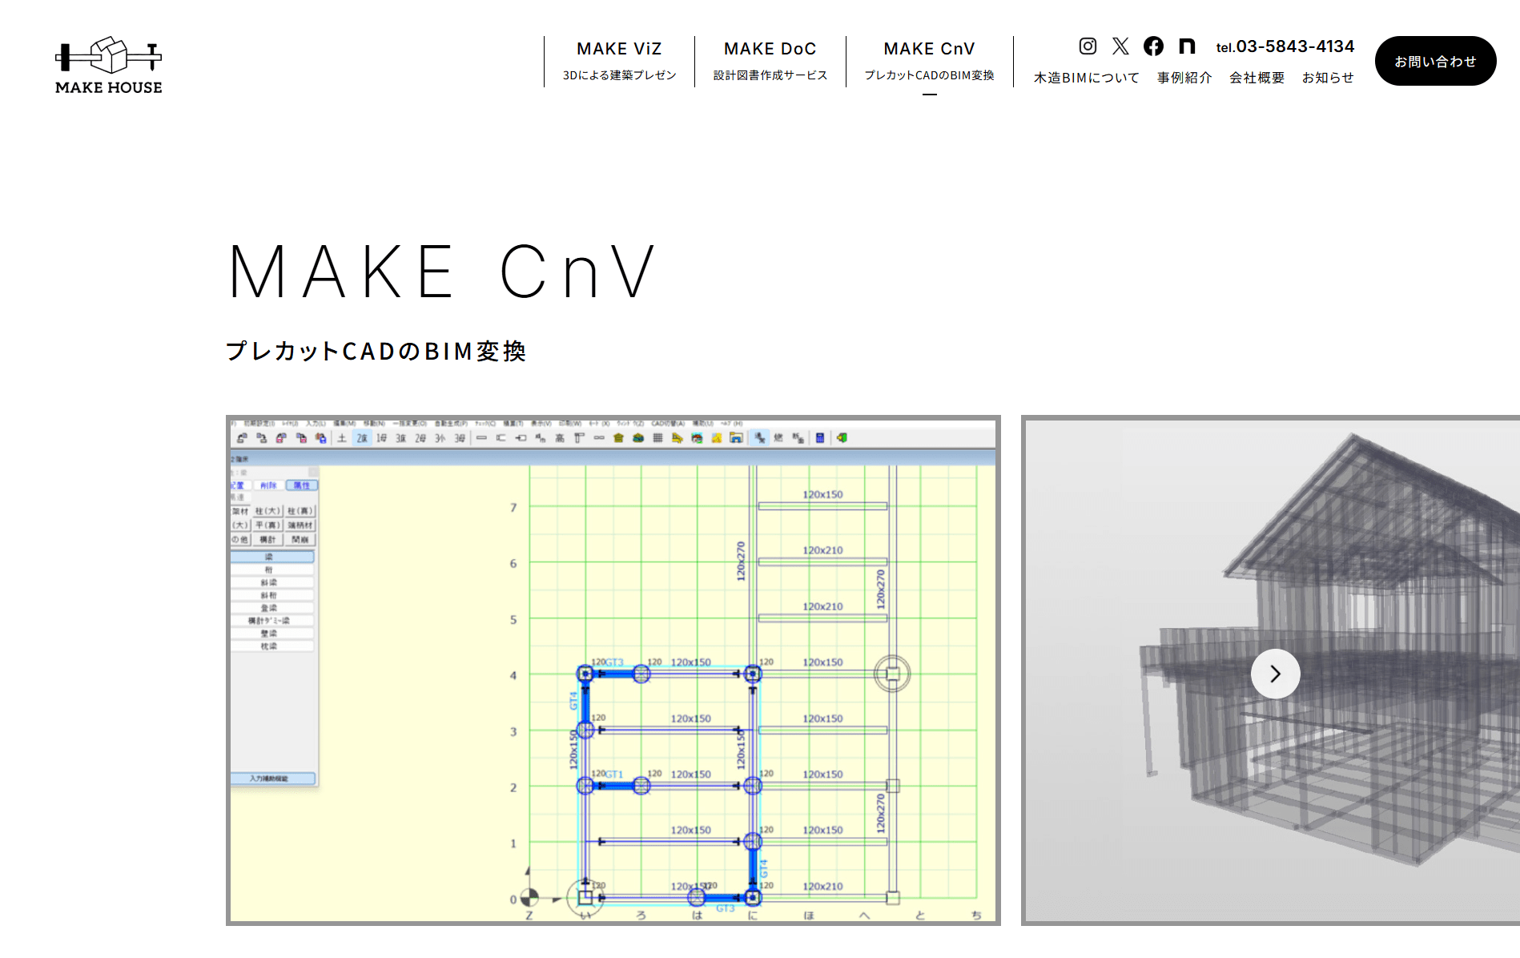1520x958 pixels.
Task: Click 入力補助機能 in the CAD screenshot
Action: tap(270, 779)
